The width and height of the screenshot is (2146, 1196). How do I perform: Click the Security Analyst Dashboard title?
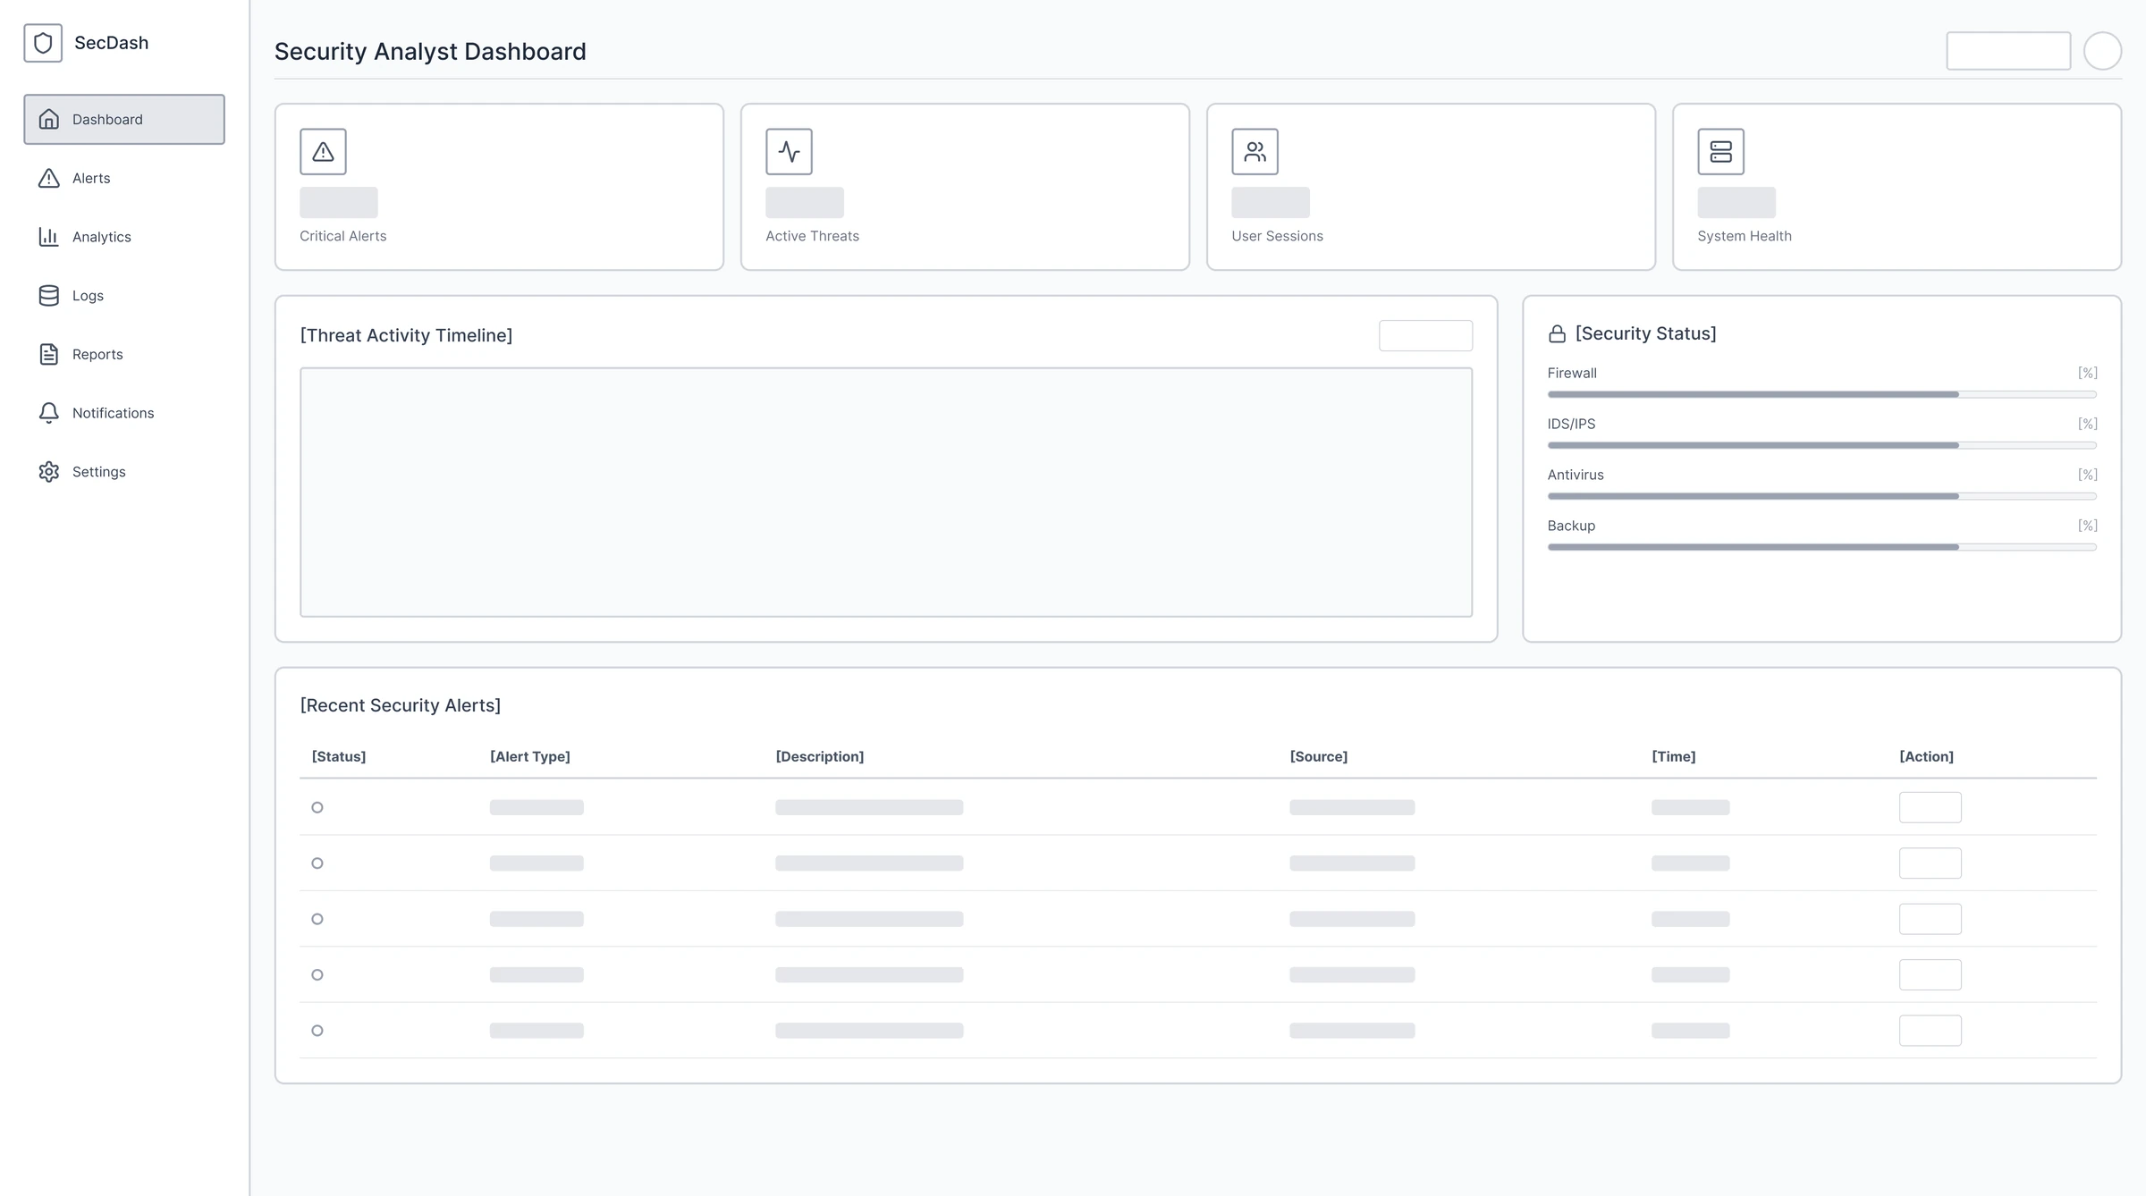click(430, 52)
